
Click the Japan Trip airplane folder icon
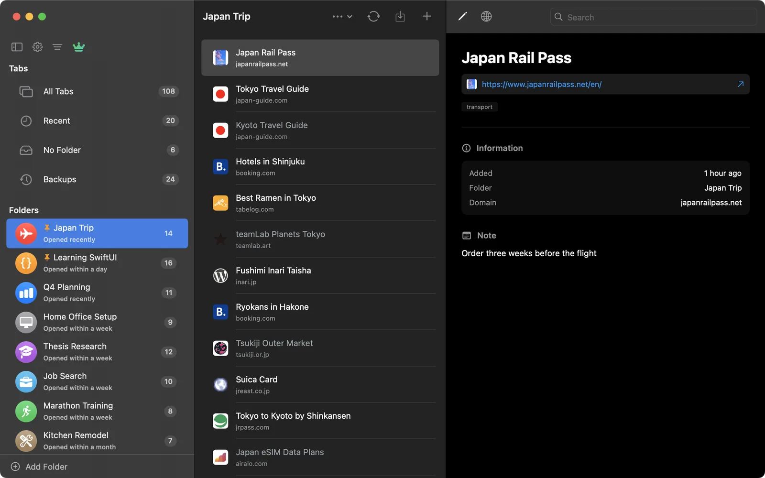click(26, 233)
